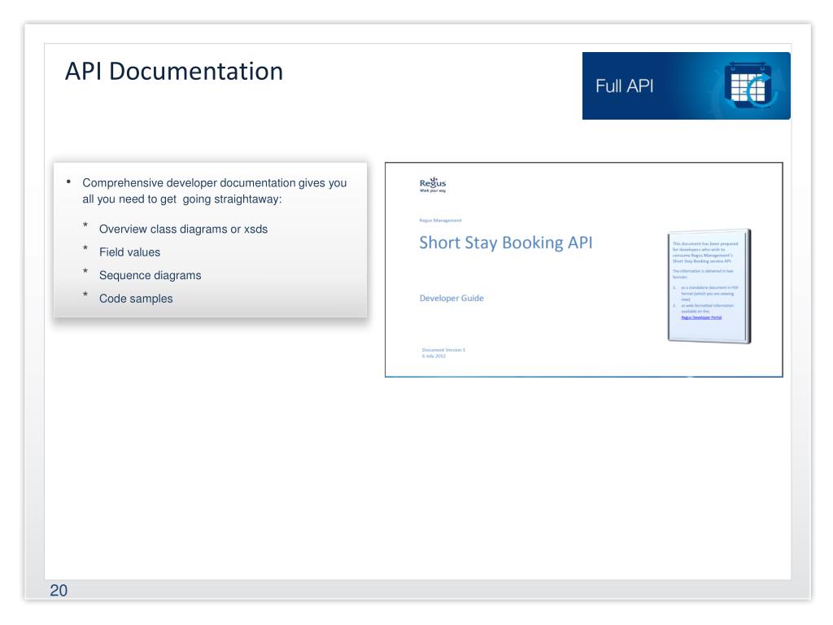Click the Short Stay Booking API heading
Viewport: 833px width, 625px height.
(x=506, y=243)
